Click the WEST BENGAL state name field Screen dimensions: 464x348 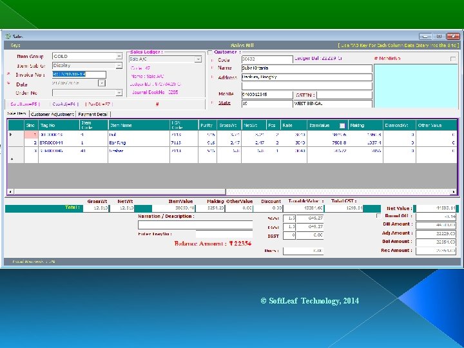(333, 104)
